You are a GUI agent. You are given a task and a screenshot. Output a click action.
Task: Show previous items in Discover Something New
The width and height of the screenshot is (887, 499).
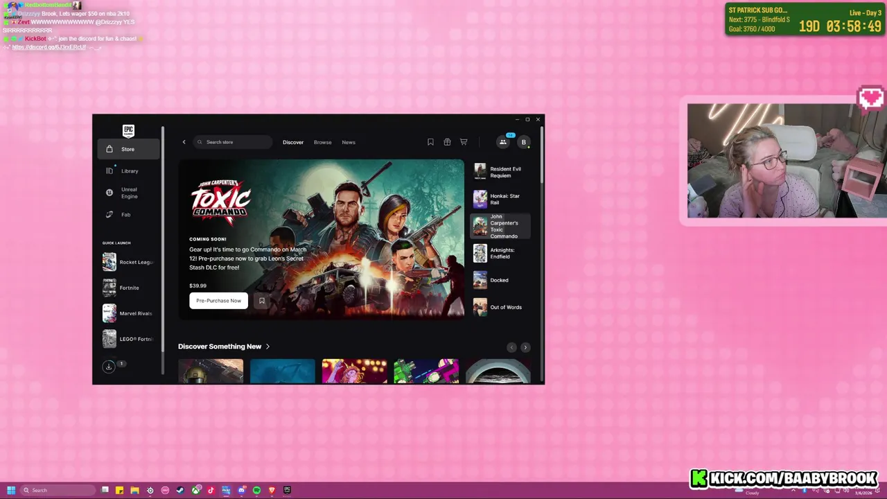[x=511, y=347]
